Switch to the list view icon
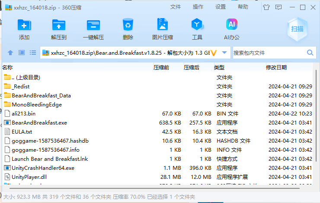The height and width of the screenshot is (203, 320). click(x=33, y=53)
